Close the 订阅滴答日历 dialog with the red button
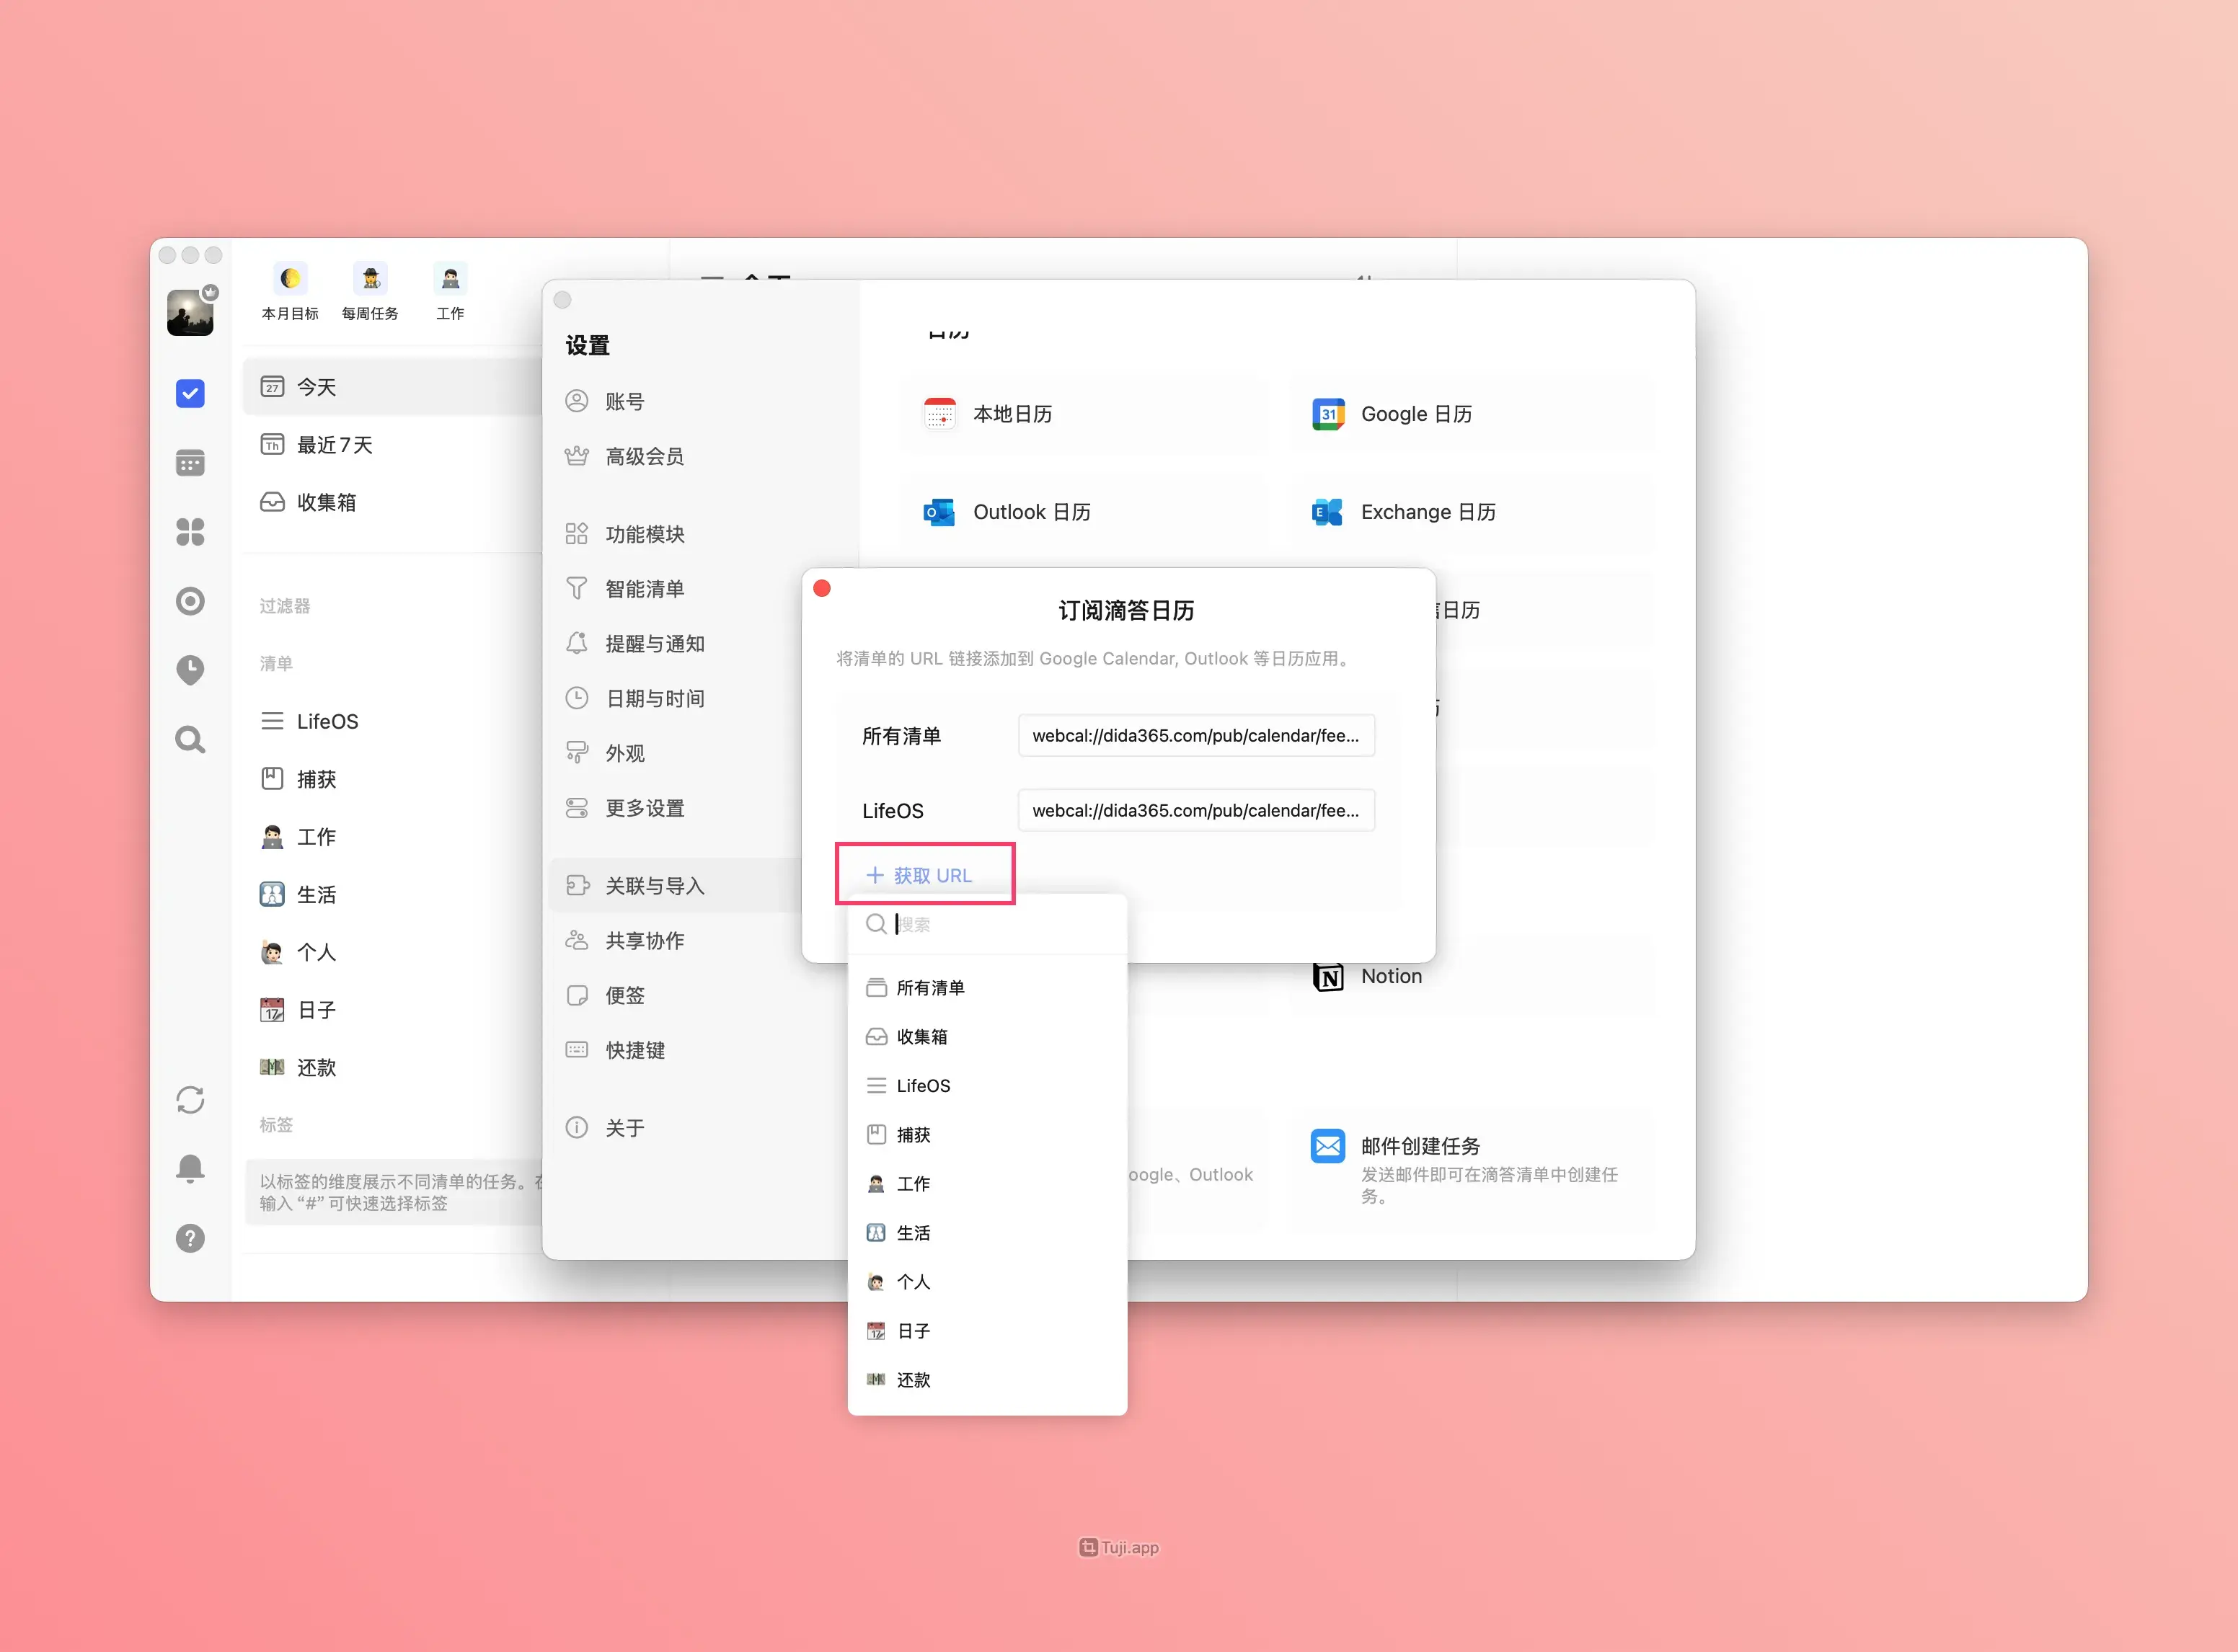The width and height of the screenshot is (2238, 1652). [x=823, y=589]
